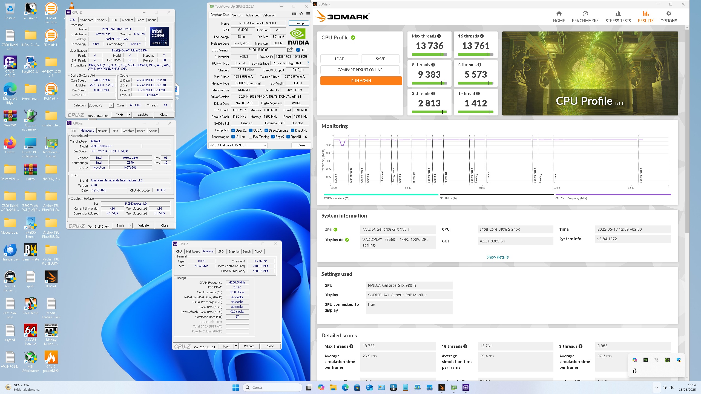Image resolution: width=701 pixels, height=394 pixels.
Task: Click the info icon beside Max threads score
Action: pyautogui.click(x=439, y=36)
